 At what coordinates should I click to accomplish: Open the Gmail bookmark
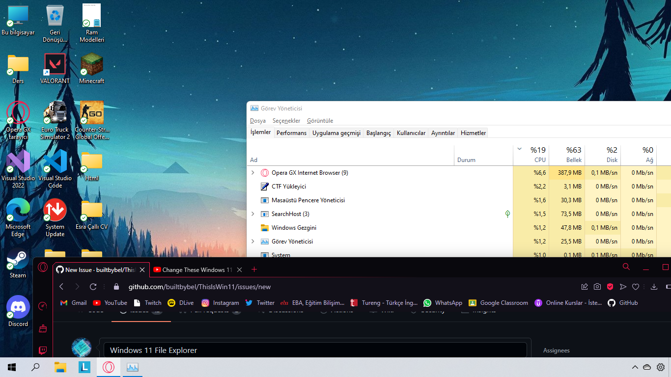click(73, 303)
